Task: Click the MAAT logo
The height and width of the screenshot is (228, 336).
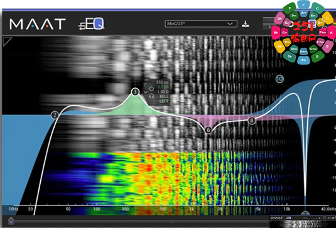Action: [38, 24]
